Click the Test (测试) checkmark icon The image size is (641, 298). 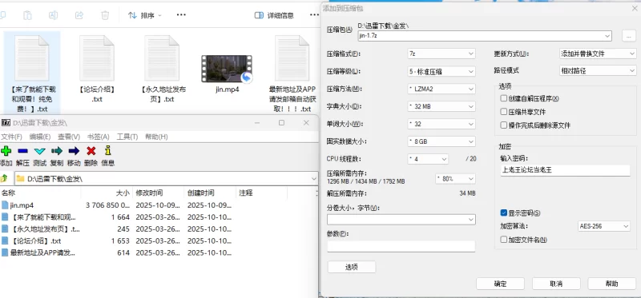coord(39,151)
